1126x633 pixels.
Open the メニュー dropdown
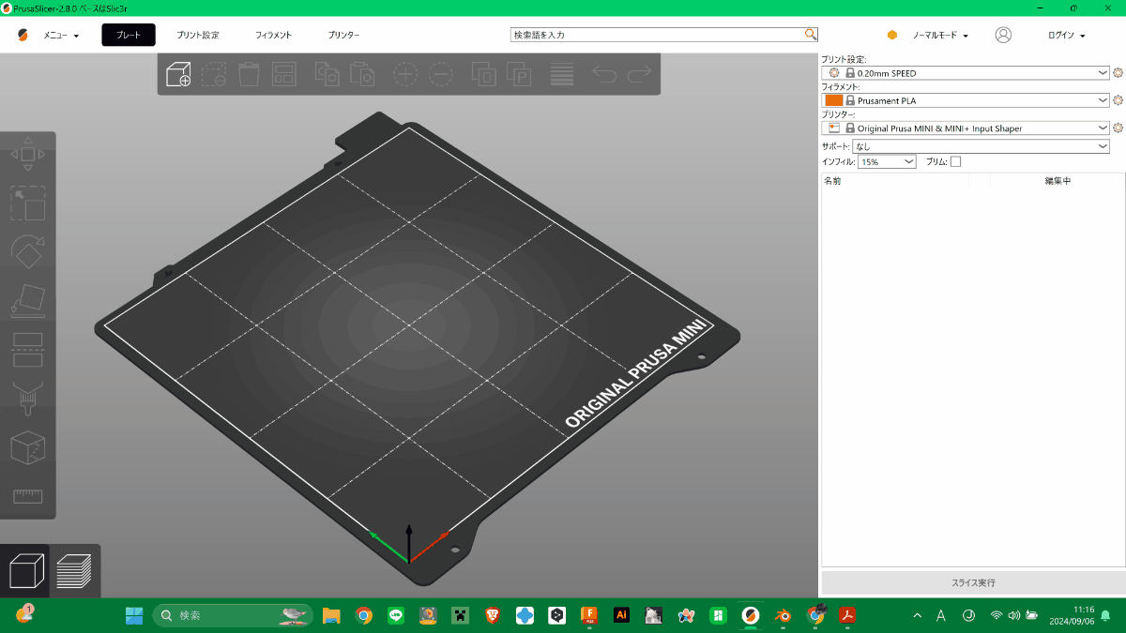61,35
